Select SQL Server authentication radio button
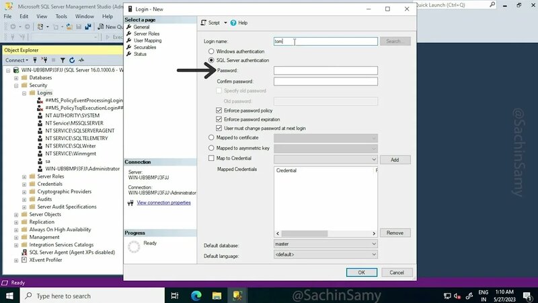The width and height of the screenshot is (538, 303). click(211, 60)
